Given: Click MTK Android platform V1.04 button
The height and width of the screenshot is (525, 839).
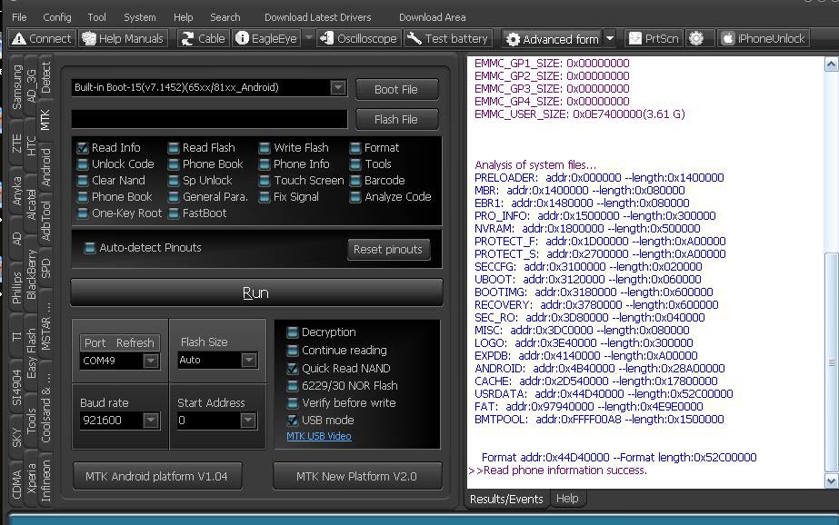Looking at the screenshot, I should (156, 476).
